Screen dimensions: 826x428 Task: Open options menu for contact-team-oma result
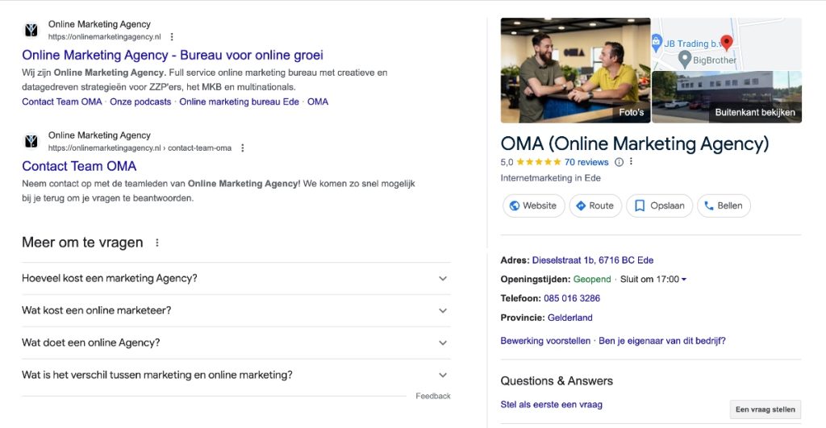(242, 148)
